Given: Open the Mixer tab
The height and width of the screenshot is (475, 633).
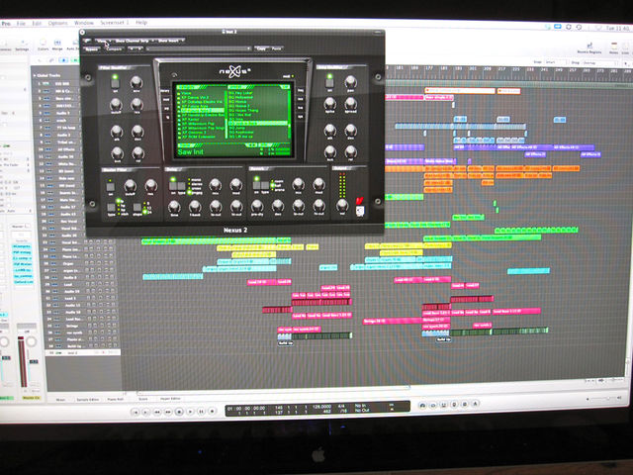Looking at the screenshot, I should click(x=60, y=400).
